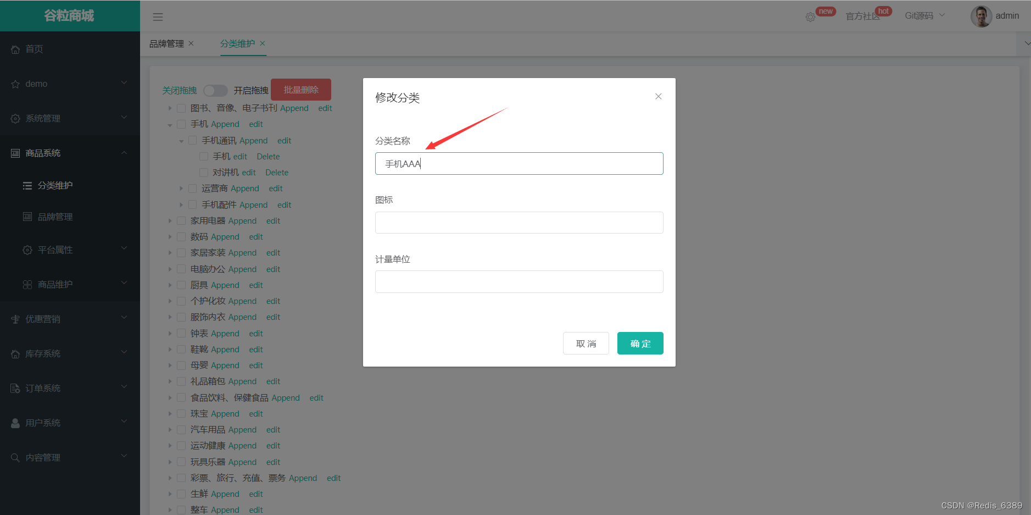Click the 确定 confirm button
This screenshot has width=1031, height=515.
pos(640,344)
